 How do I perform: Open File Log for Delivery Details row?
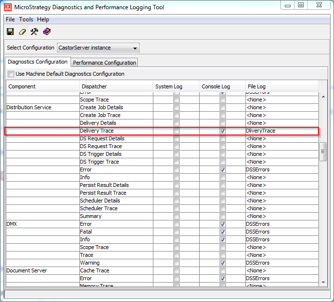282,123
